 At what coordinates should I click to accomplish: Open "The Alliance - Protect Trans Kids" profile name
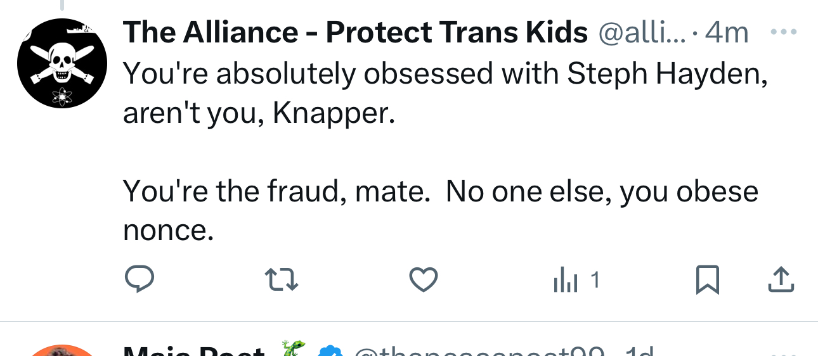355,33
